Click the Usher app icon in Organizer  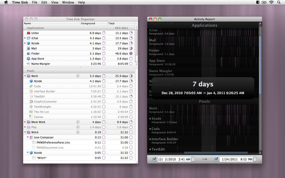coord(28,33)
